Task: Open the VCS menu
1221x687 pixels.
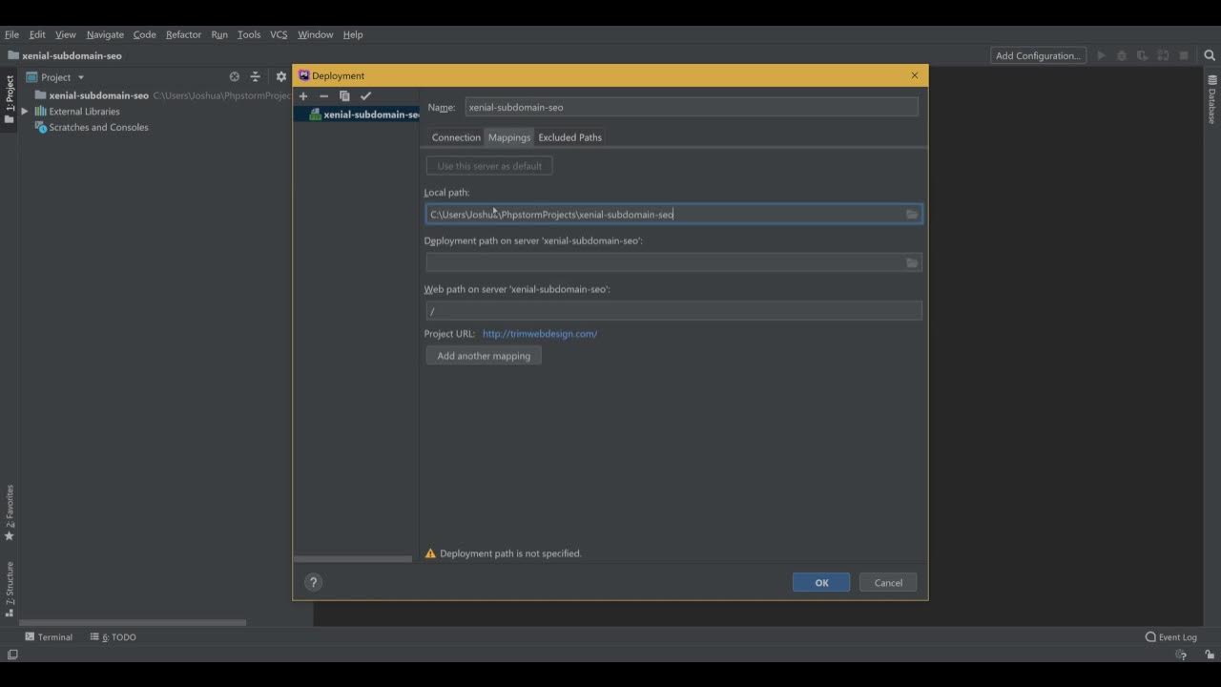Action: point(279,34)
